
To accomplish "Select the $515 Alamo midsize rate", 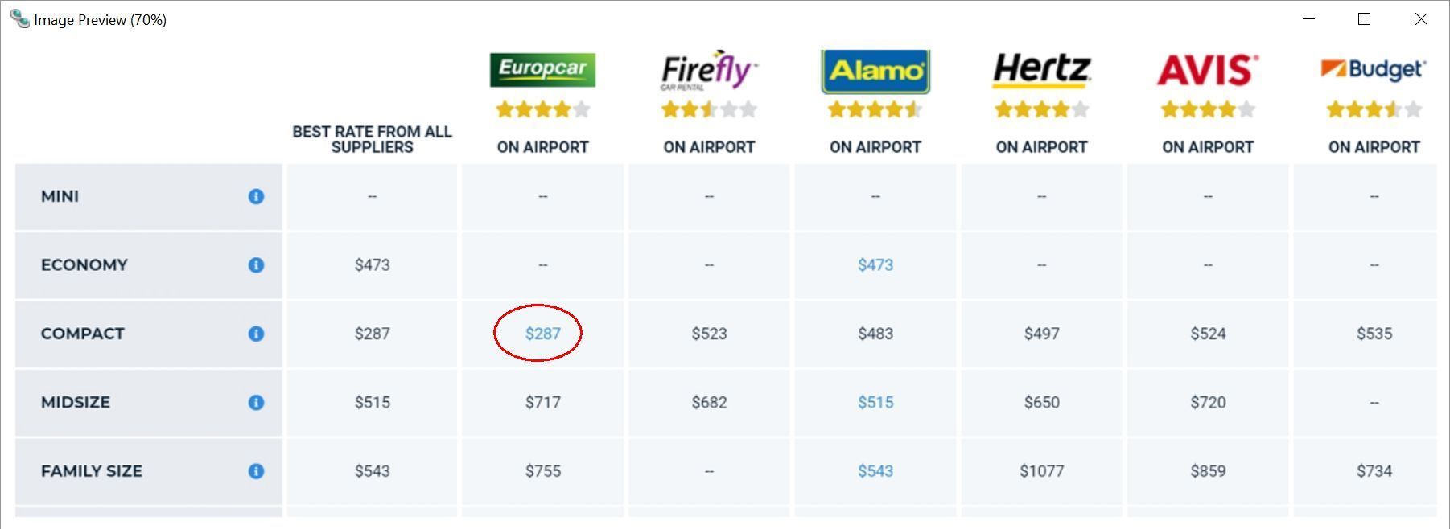I will tap(875, 402).
